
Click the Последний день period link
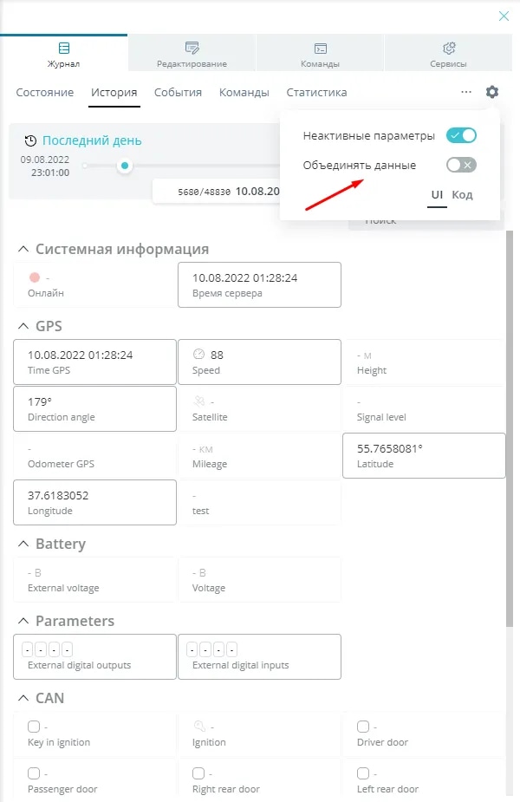[x=92, y=141]
